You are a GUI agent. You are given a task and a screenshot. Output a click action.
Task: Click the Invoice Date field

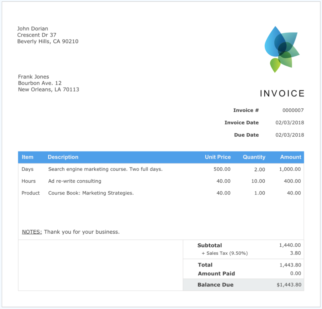(242, 122)
